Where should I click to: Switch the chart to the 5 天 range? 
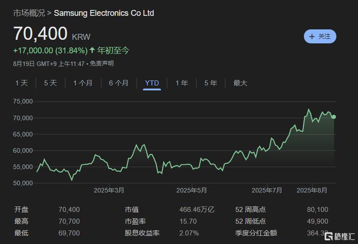pos(50,83)
